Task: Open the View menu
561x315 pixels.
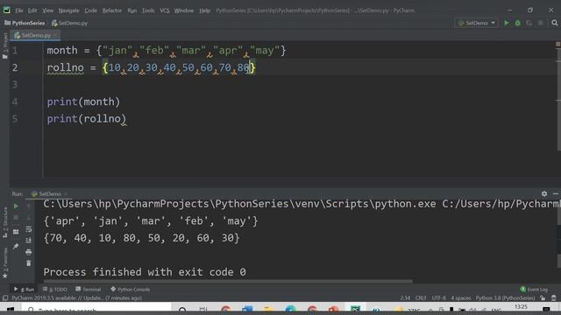Action: click(47, 10)
